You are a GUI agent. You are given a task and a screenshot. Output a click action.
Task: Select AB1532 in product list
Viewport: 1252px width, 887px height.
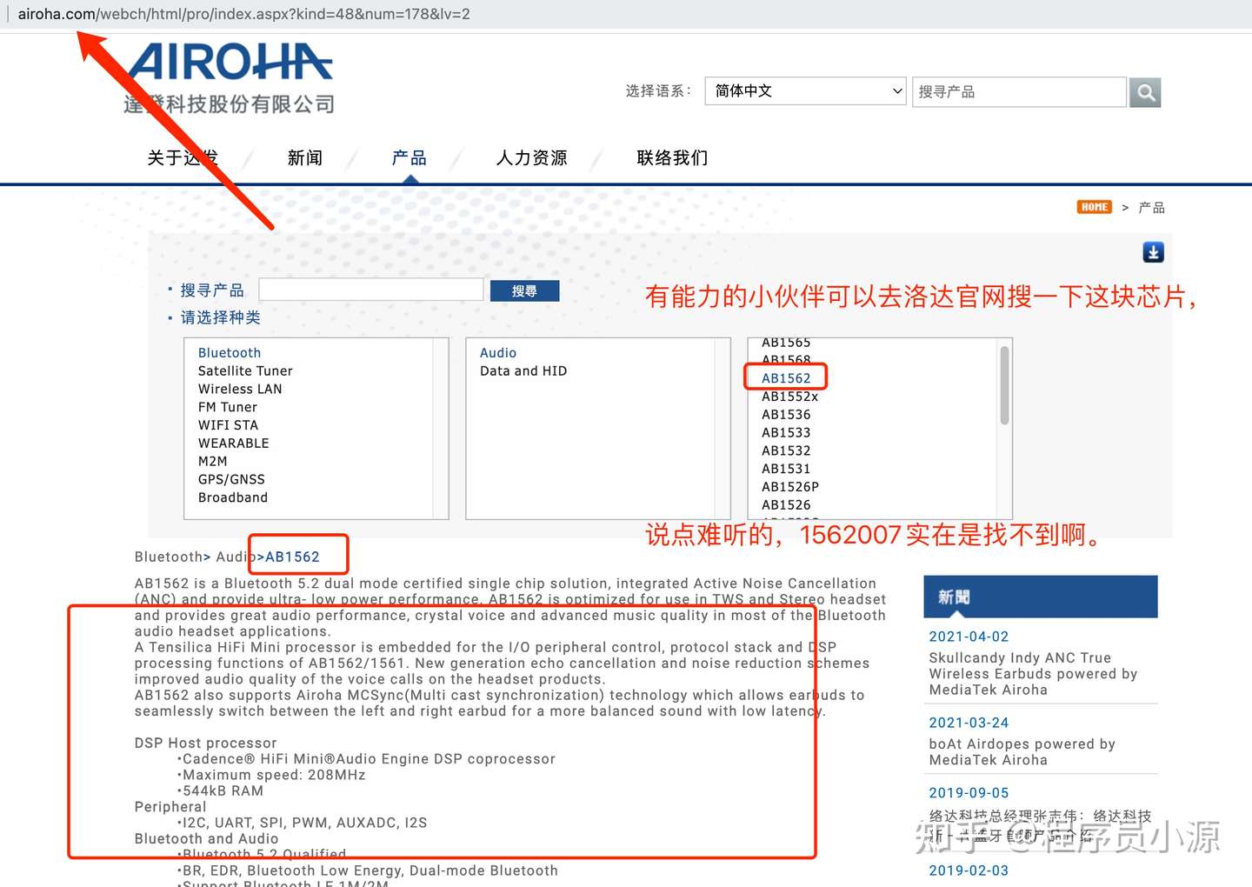[786, 451]
